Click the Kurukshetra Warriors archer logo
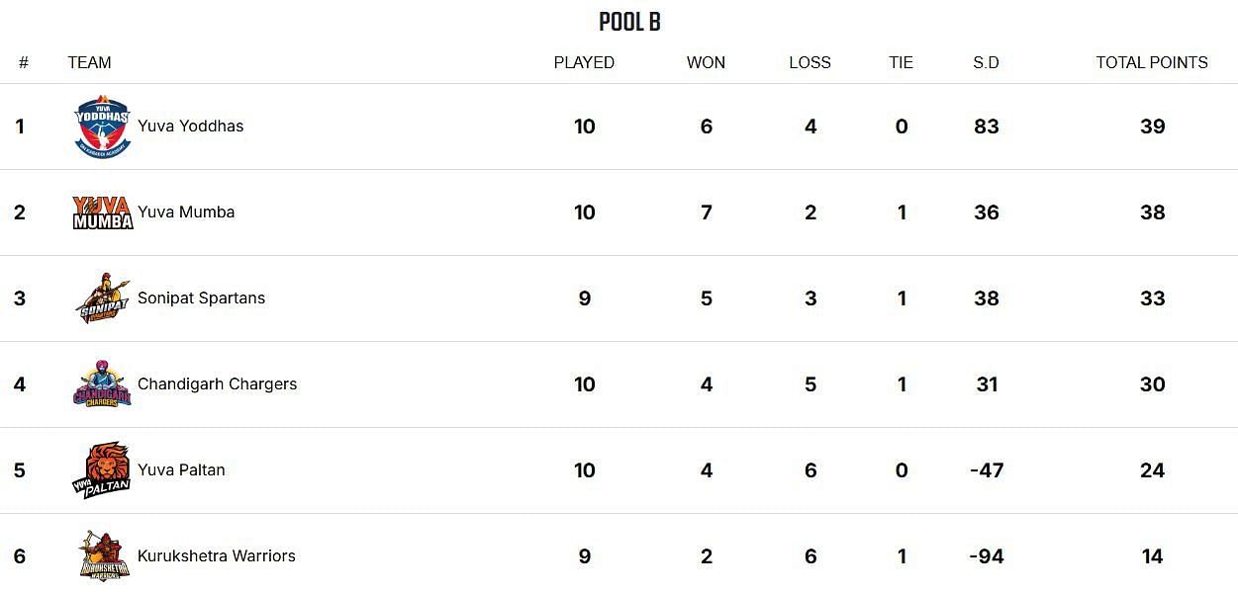Image resolution: width=1238 pixels, height=594 pixels. [102, 556]
